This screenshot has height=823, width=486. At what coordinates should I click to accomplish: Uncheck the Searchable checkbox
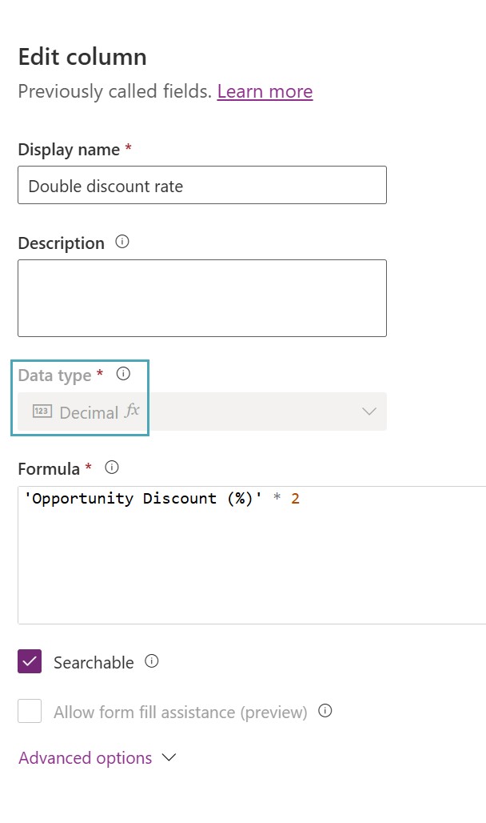point(30,661)
